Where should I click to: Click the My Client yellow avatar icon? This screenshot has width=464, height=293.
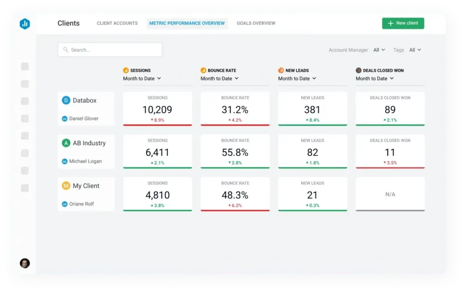67,186
